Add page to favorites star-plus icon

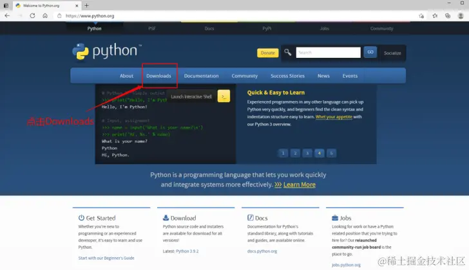(421, 16)
